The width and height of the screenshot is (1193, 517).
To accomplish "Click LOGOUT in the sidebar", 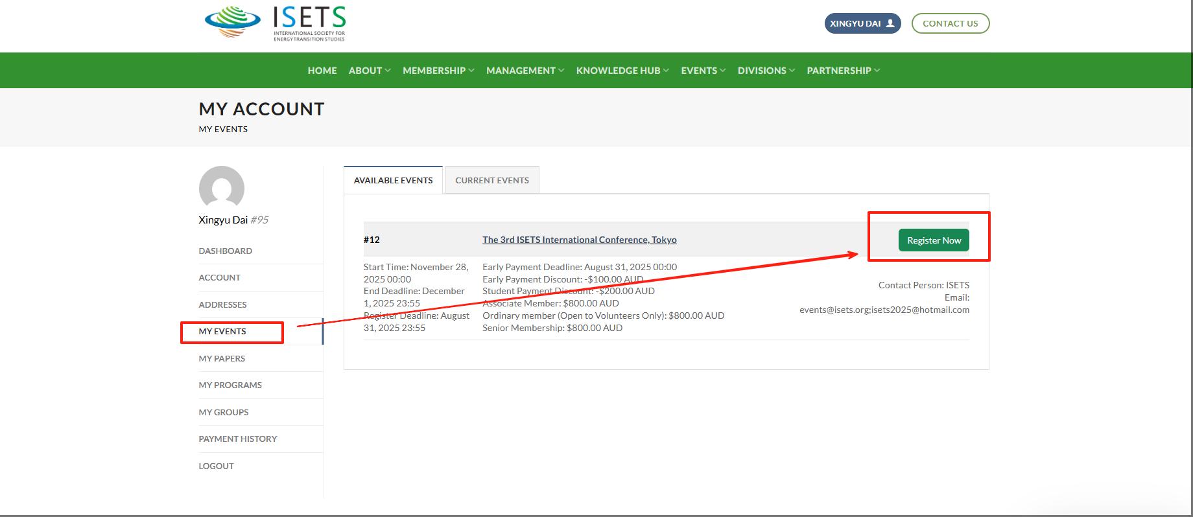I will click(x=216, y=466).
